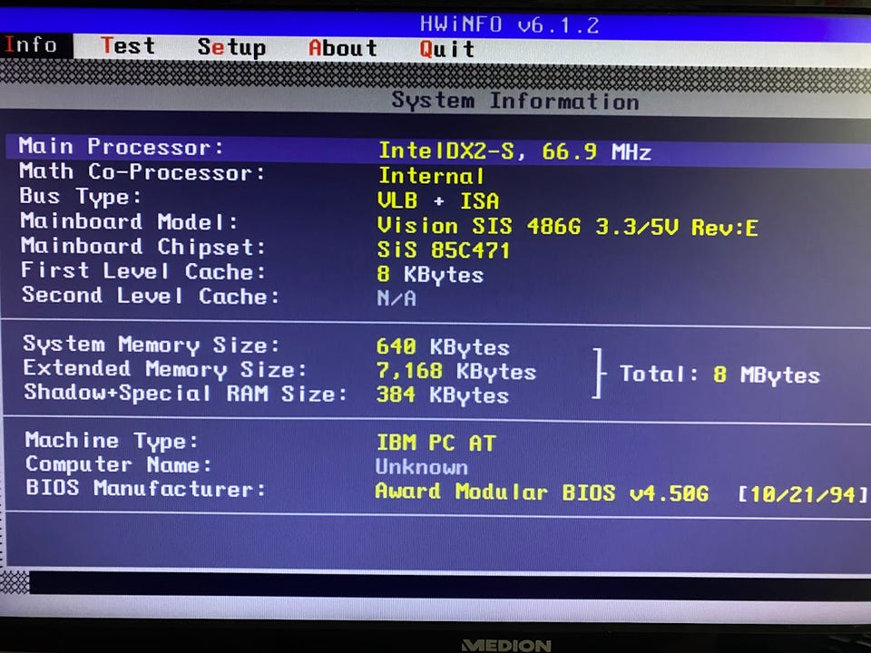Click the Mainboard Model label
Viewport: 871px width, 653px height.
tap(129, 221)
